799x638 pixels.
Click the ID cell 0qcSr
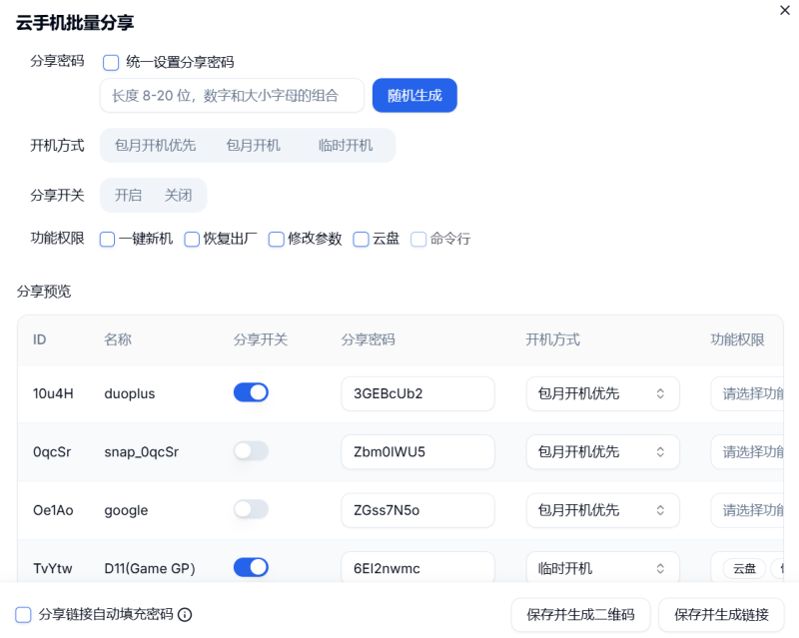52,452
